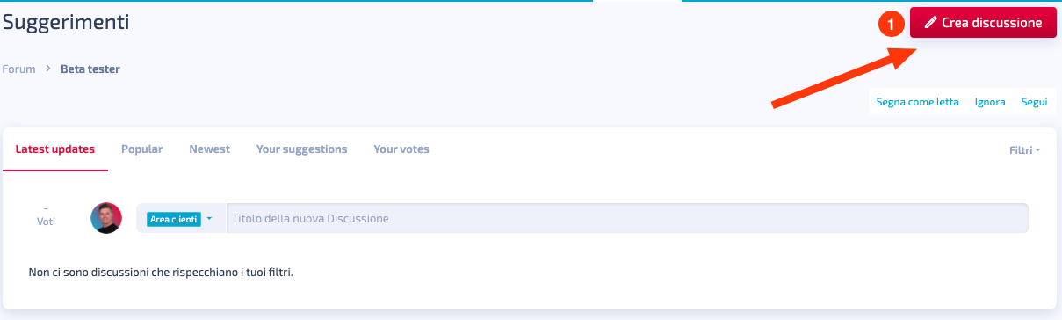The height and width of the screenshot is (320, 1062).
Task: Click the red number 1 annotation badge
Action: point(892,25)
